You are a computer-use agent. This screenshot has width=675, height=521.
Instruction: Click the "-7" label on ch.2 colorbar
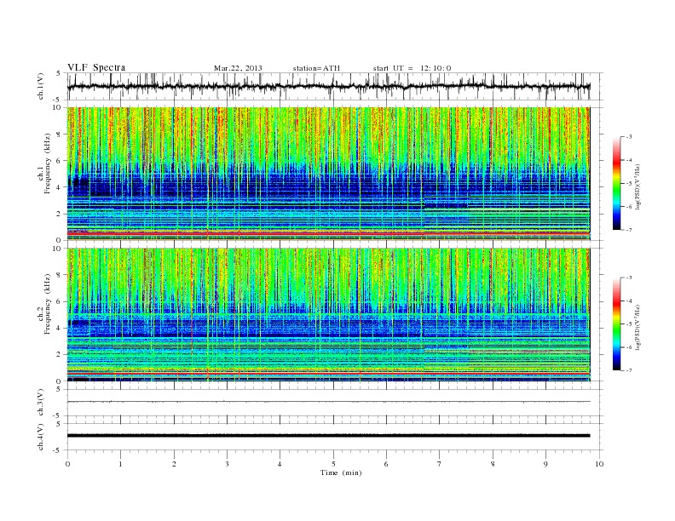(629, 370)
